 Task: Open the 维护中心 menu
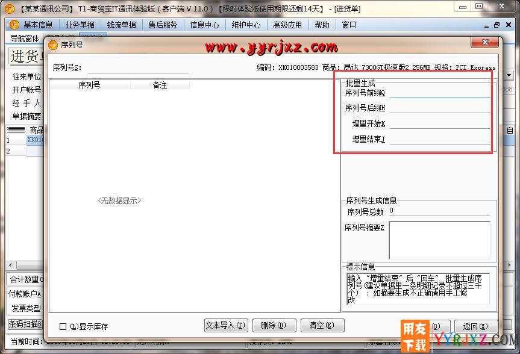[x=246, y=25]
